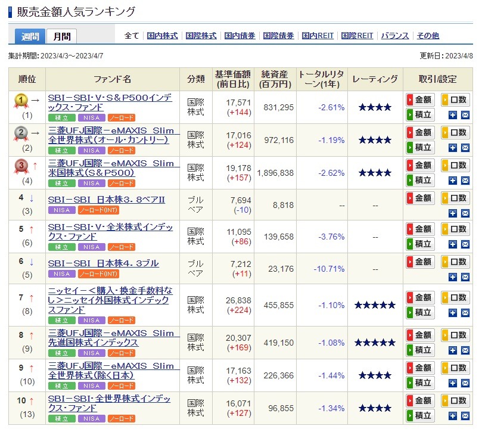Open eMAXIS Slim 全世界株式(オール・カントリー) link
This screenshot has width=482, height=432.
(x=113, y=135)
